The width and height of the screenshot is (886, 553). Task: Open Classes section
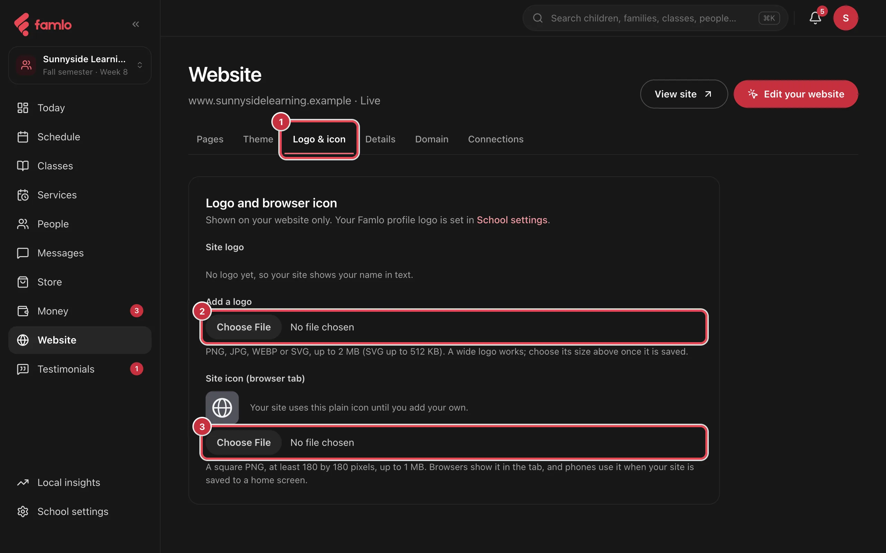click(x=80, y=166)
